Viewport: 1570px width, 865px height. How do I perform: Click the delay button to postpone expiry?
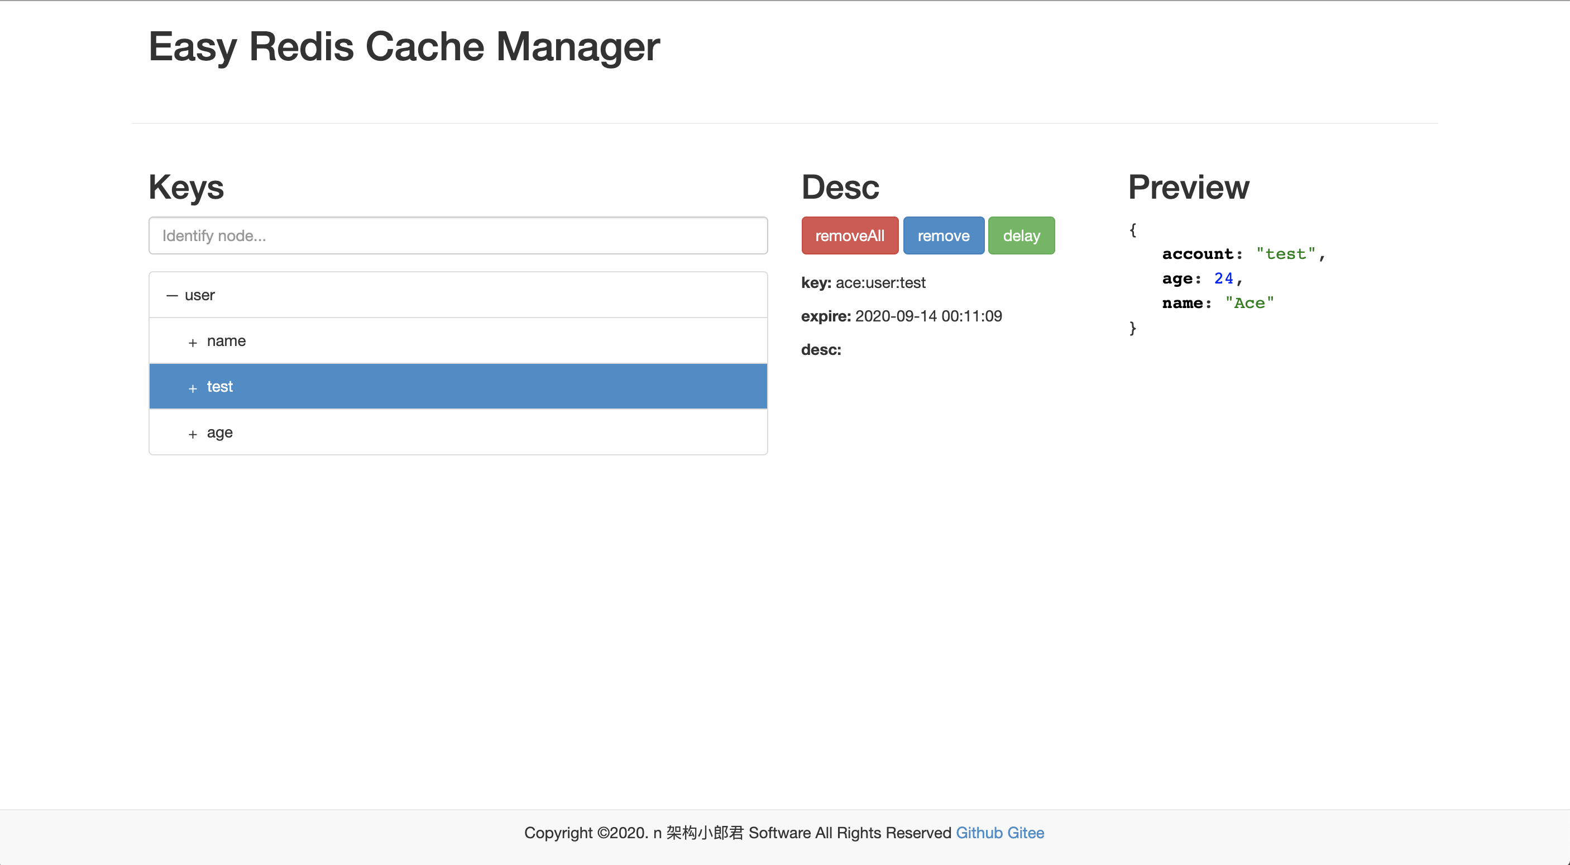pyautogui.click(x=1019, y=234)
